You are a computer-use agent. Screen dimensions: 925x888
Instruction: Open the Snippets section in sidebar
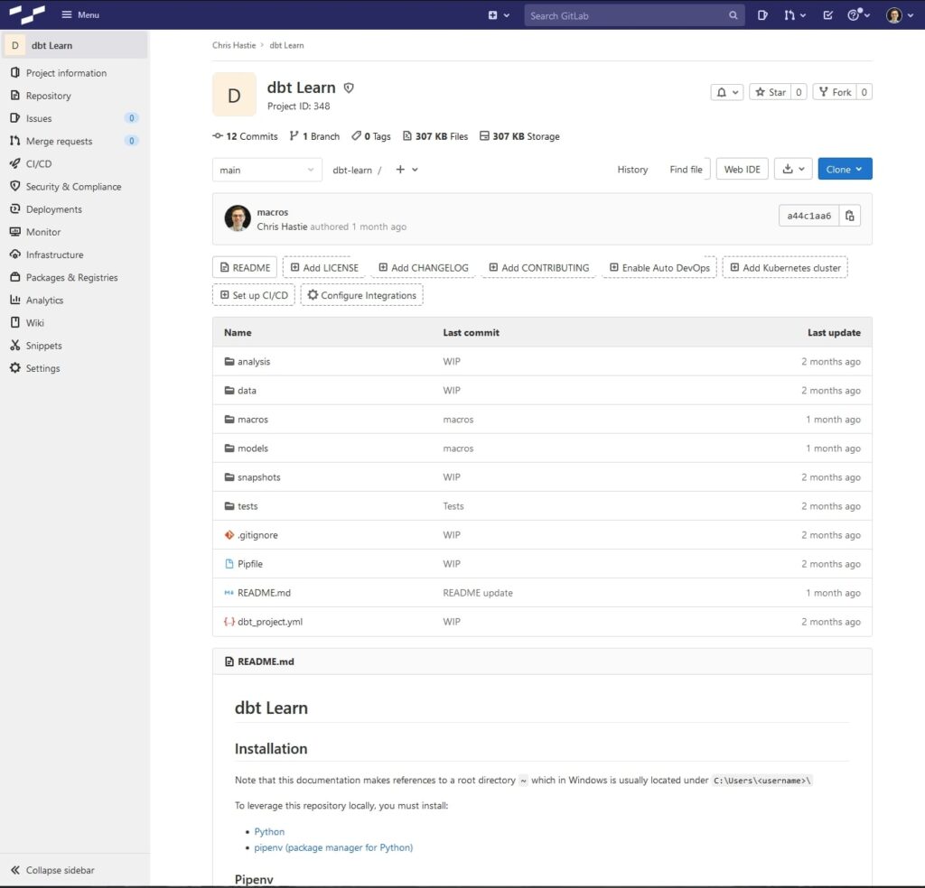(42, 345)
